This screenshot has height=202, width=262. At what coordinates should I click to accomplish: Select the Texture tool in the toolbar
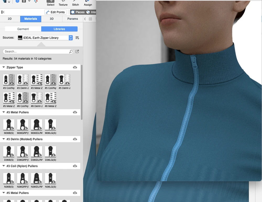point(63,3)
